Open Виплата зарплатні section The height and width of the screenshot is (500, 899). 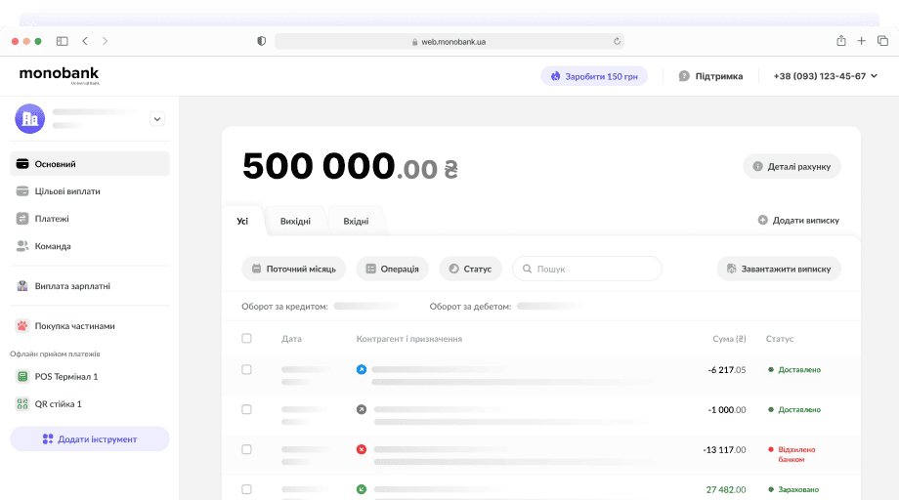[71, 286]
